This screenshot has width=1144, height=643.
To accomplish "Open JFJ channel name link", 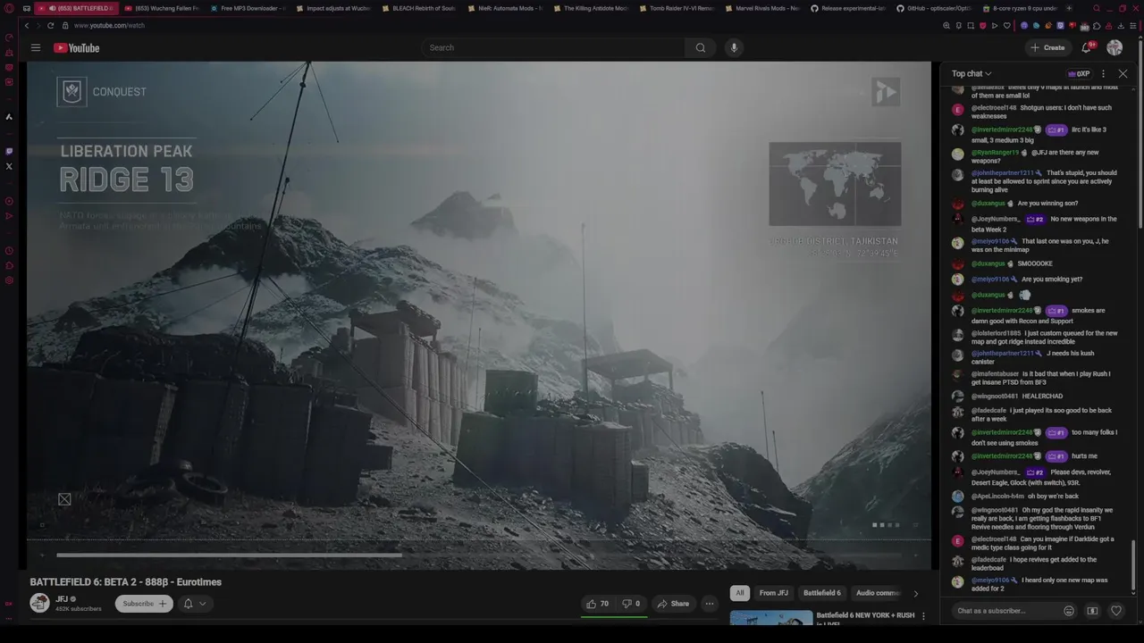I will (62, 599).
